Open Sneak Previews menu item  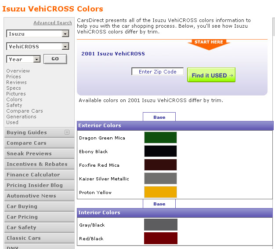pyautogui.click(x=39, y=154)
